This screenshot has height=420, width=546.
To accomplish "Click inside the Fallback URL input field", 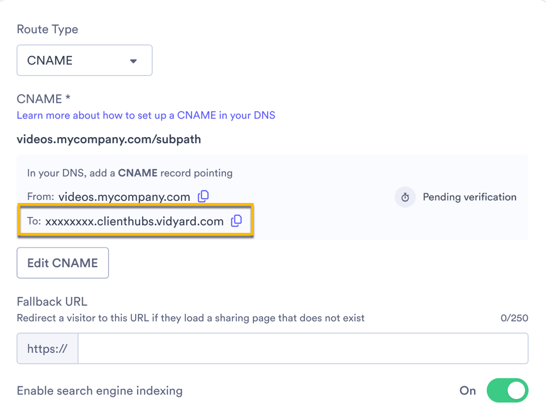I will pyautogui.click(x=303, y=348).
